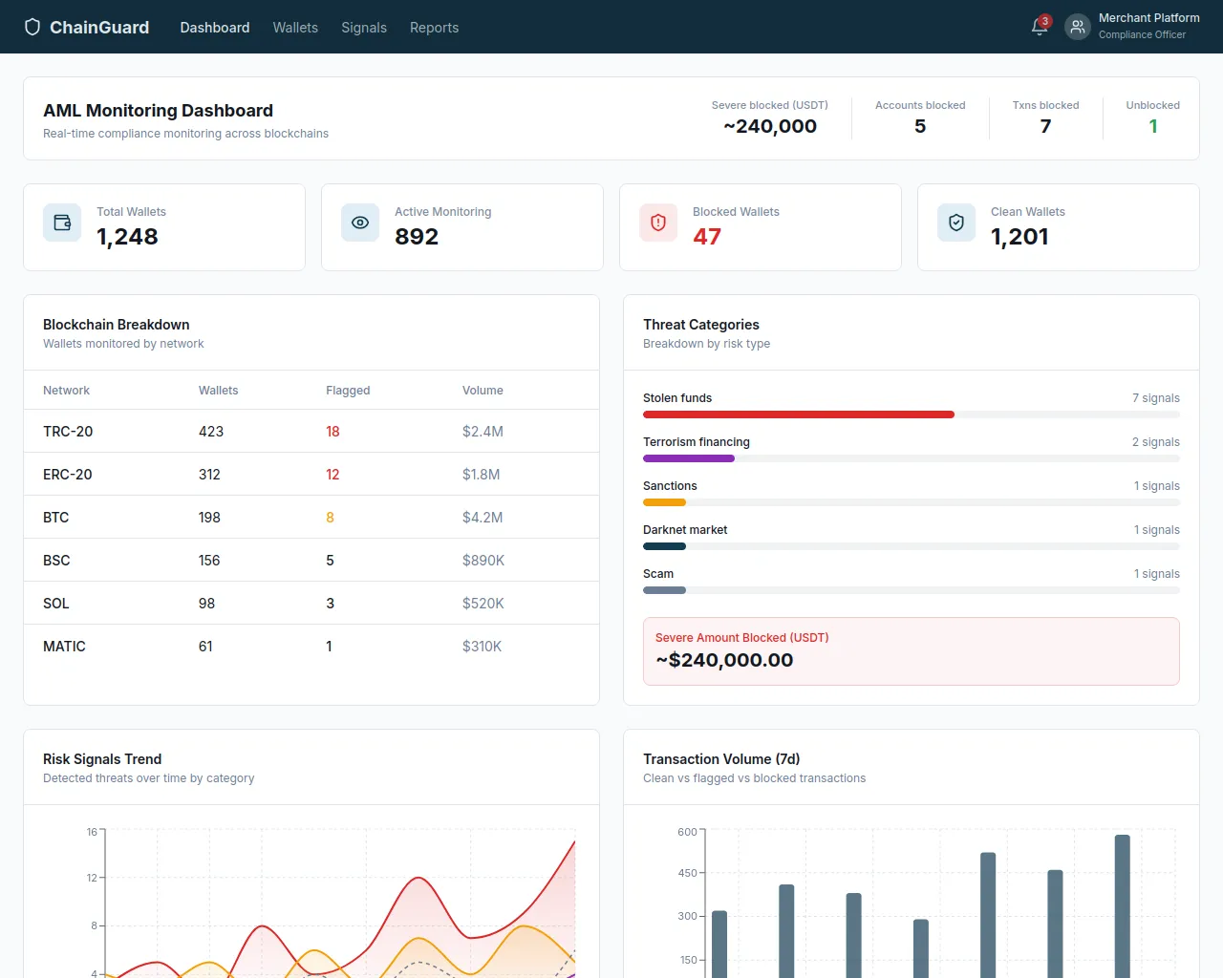Click the Flagged column header
The width and height of the screenshot is (1223, 978).
click(348, 391)
